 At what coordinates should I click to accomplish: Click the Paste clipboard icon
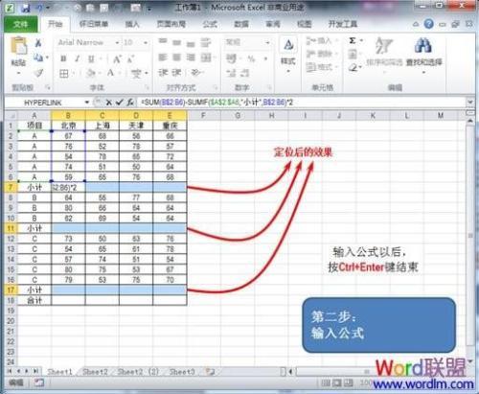coord(19,46)
